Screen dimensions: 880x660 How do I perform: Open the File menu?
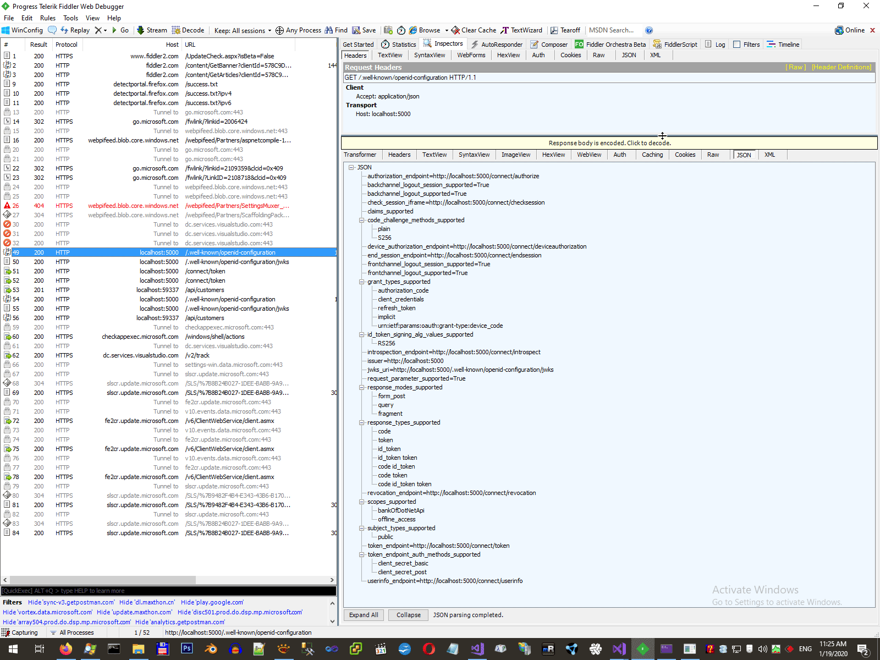9,18
